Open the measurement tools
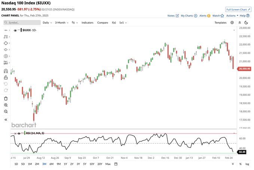This screenshot has height=170, width=254. pos(6,63)
